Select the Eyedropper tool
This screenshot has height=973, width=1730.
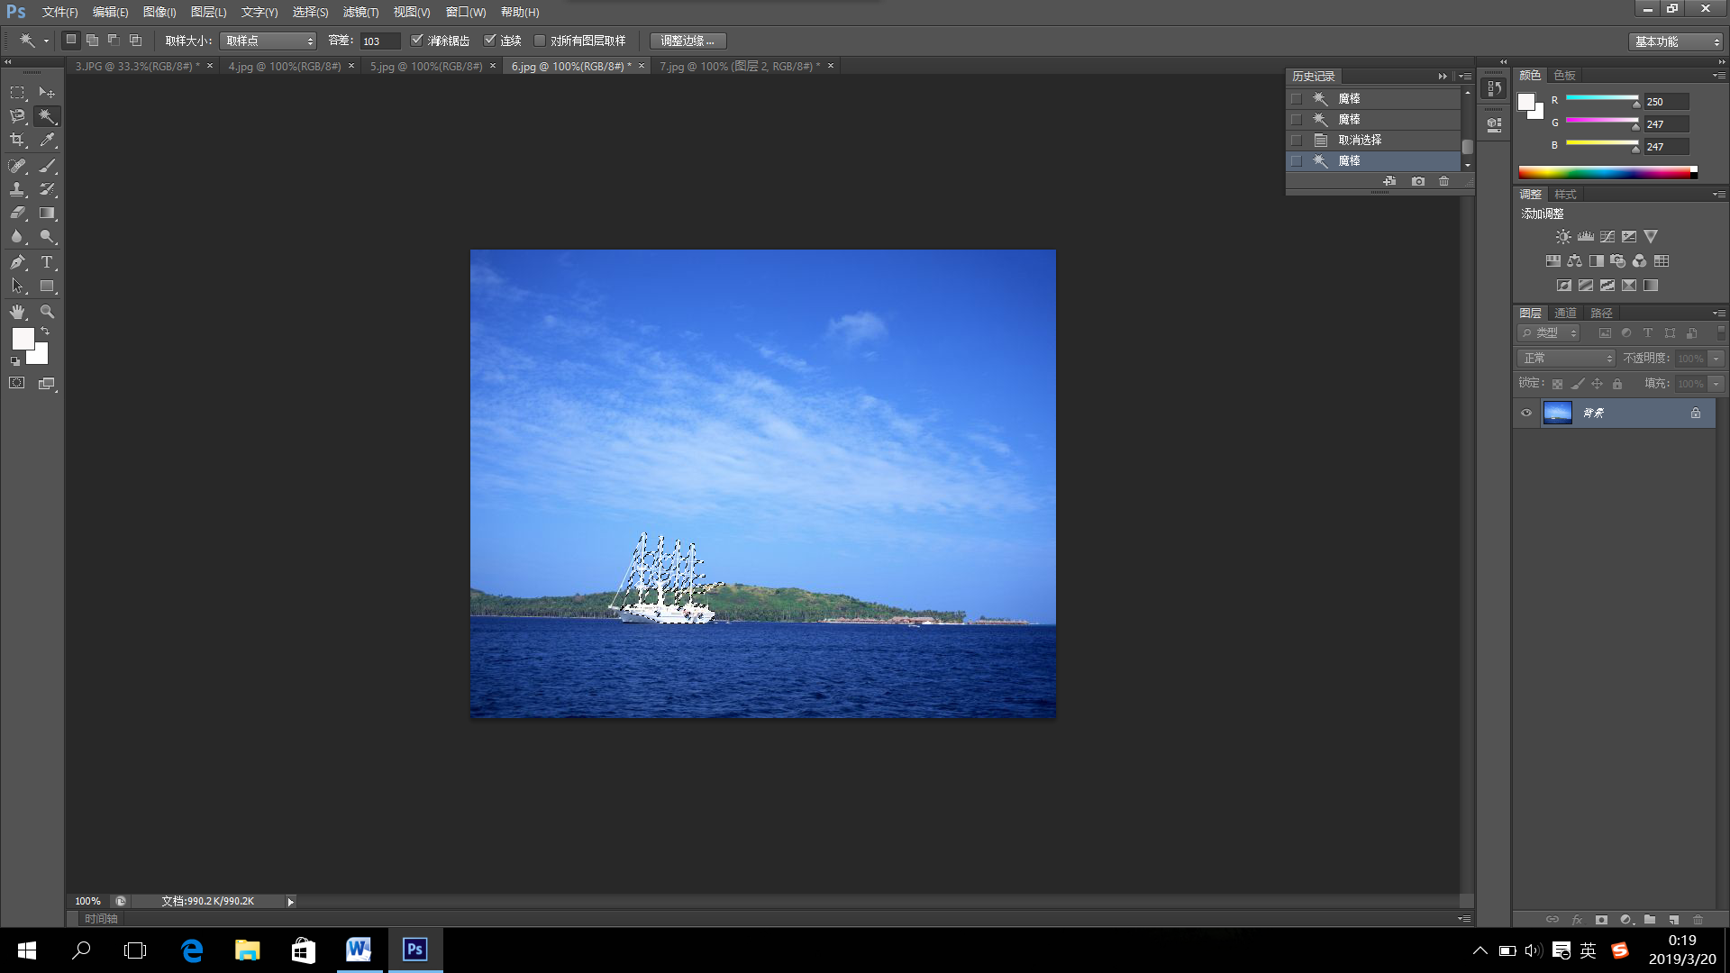[x=47, y=140]
